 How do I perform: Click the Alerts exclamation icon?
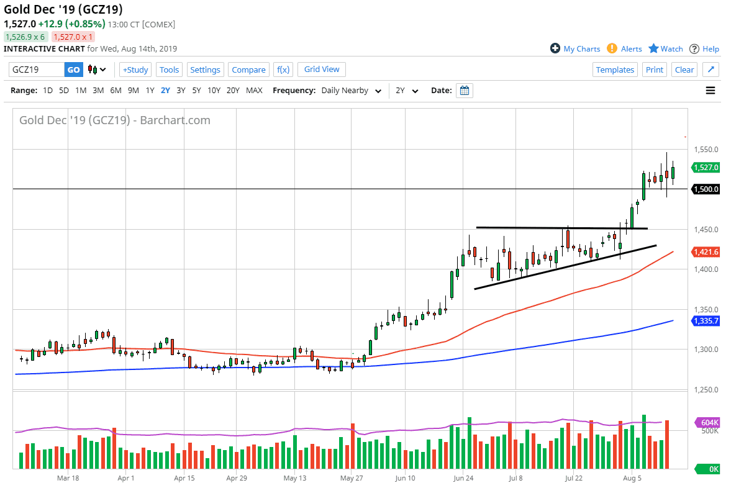[612, 48]
